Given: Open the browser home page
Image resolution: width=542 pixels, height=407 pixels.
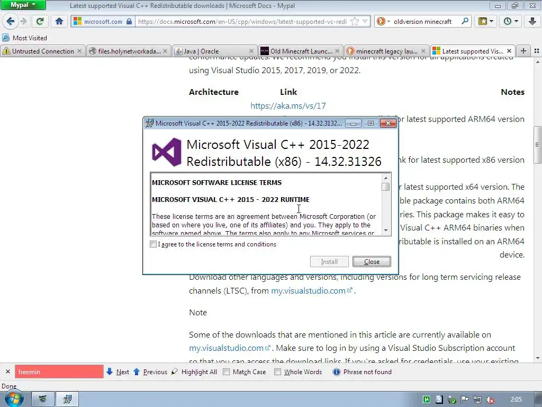Looking at the screenshot, I should [x=59, y=21].
